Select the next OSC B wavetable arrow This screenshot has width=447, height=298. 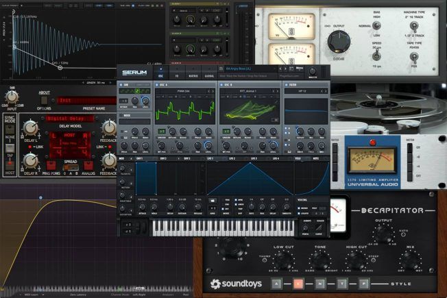pos(278,91)
